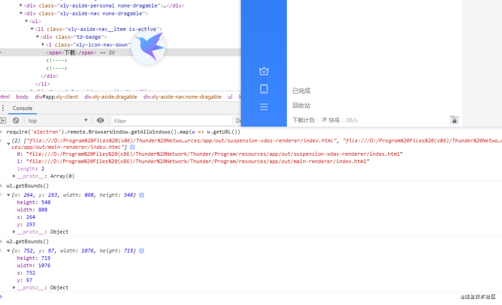Collapse the td-badge div node
This screenshot has height=305, width=502.
tap(38, 37)
